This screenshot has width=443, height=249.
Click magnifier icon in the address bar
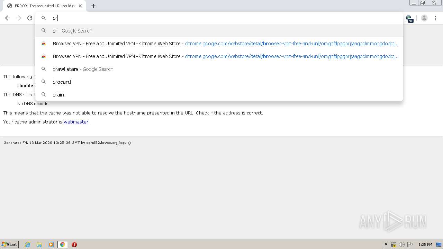click(44, 18)
